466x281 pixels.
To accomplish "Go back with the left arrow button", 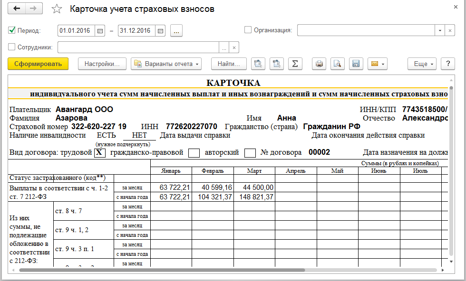I will coord(17,9).
